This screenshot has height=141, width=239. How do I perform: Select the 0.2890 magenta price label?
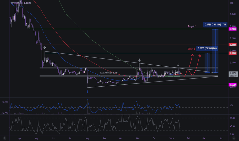[233, 29]
